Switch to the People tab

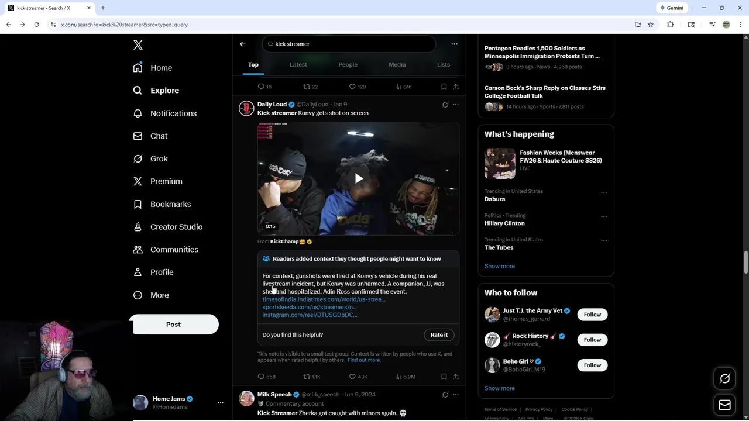pos(348,65)
